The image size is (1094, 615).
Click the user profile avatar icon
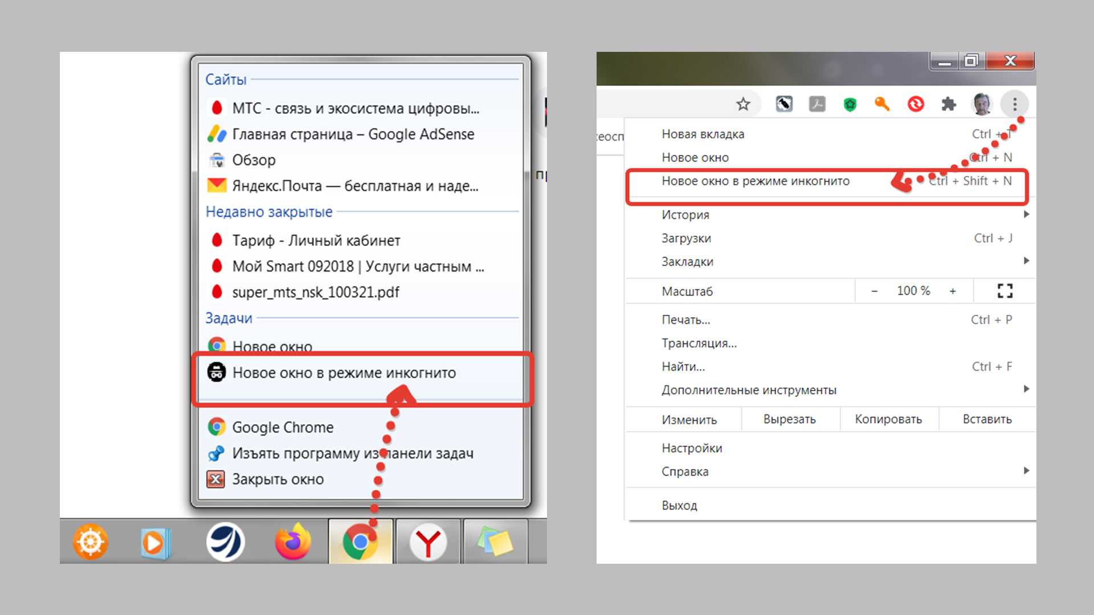coord(982,104)
